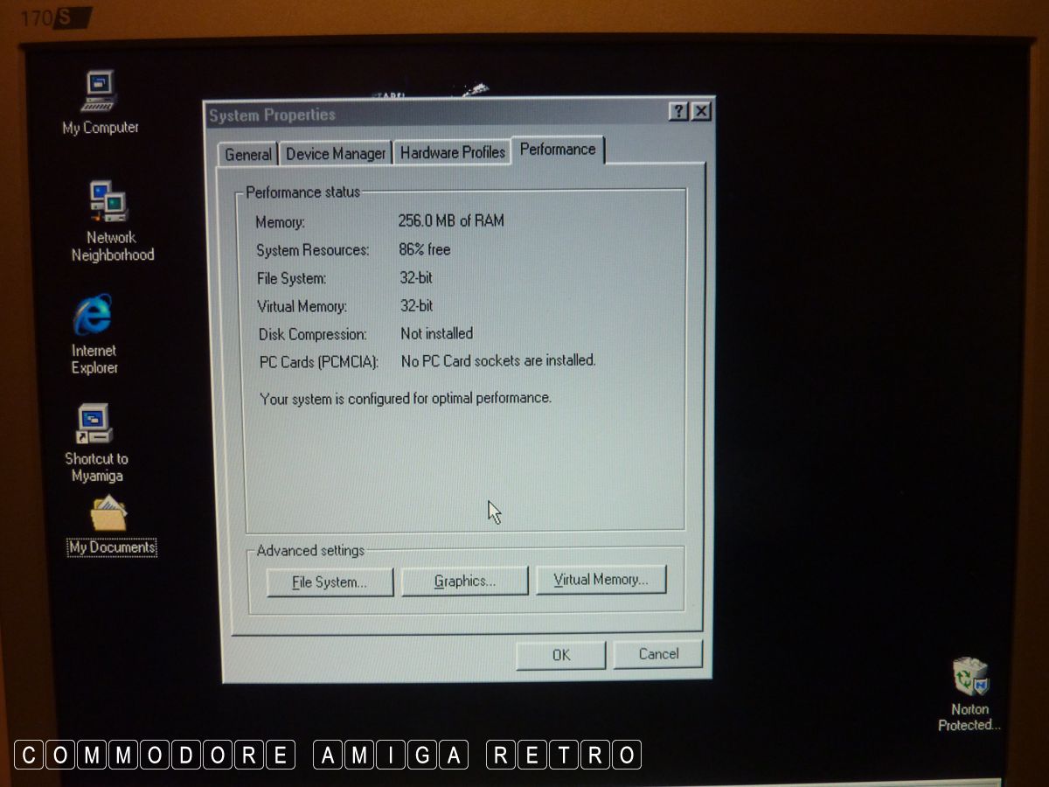This screenshot has width=1049, height=787.
Task: Click the Shortcut to Myamiga icon
Action: point(94,424)
